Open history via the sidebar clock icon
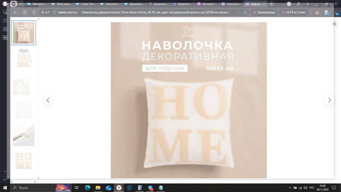Image resolution: width=341 pixels, height=192 pixels. 5,20
